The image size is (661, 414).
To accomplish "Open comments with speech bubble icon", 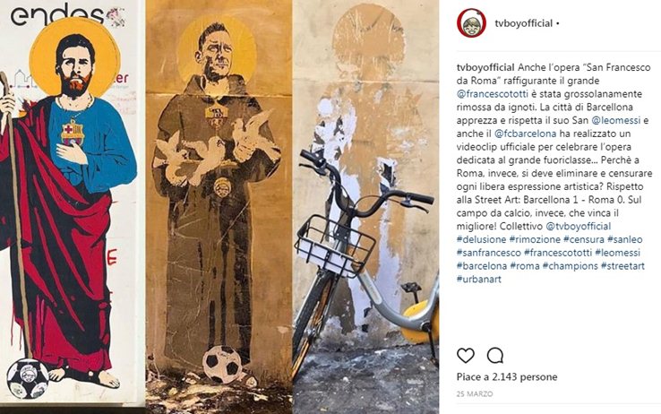I will click(x=495, y=356).
